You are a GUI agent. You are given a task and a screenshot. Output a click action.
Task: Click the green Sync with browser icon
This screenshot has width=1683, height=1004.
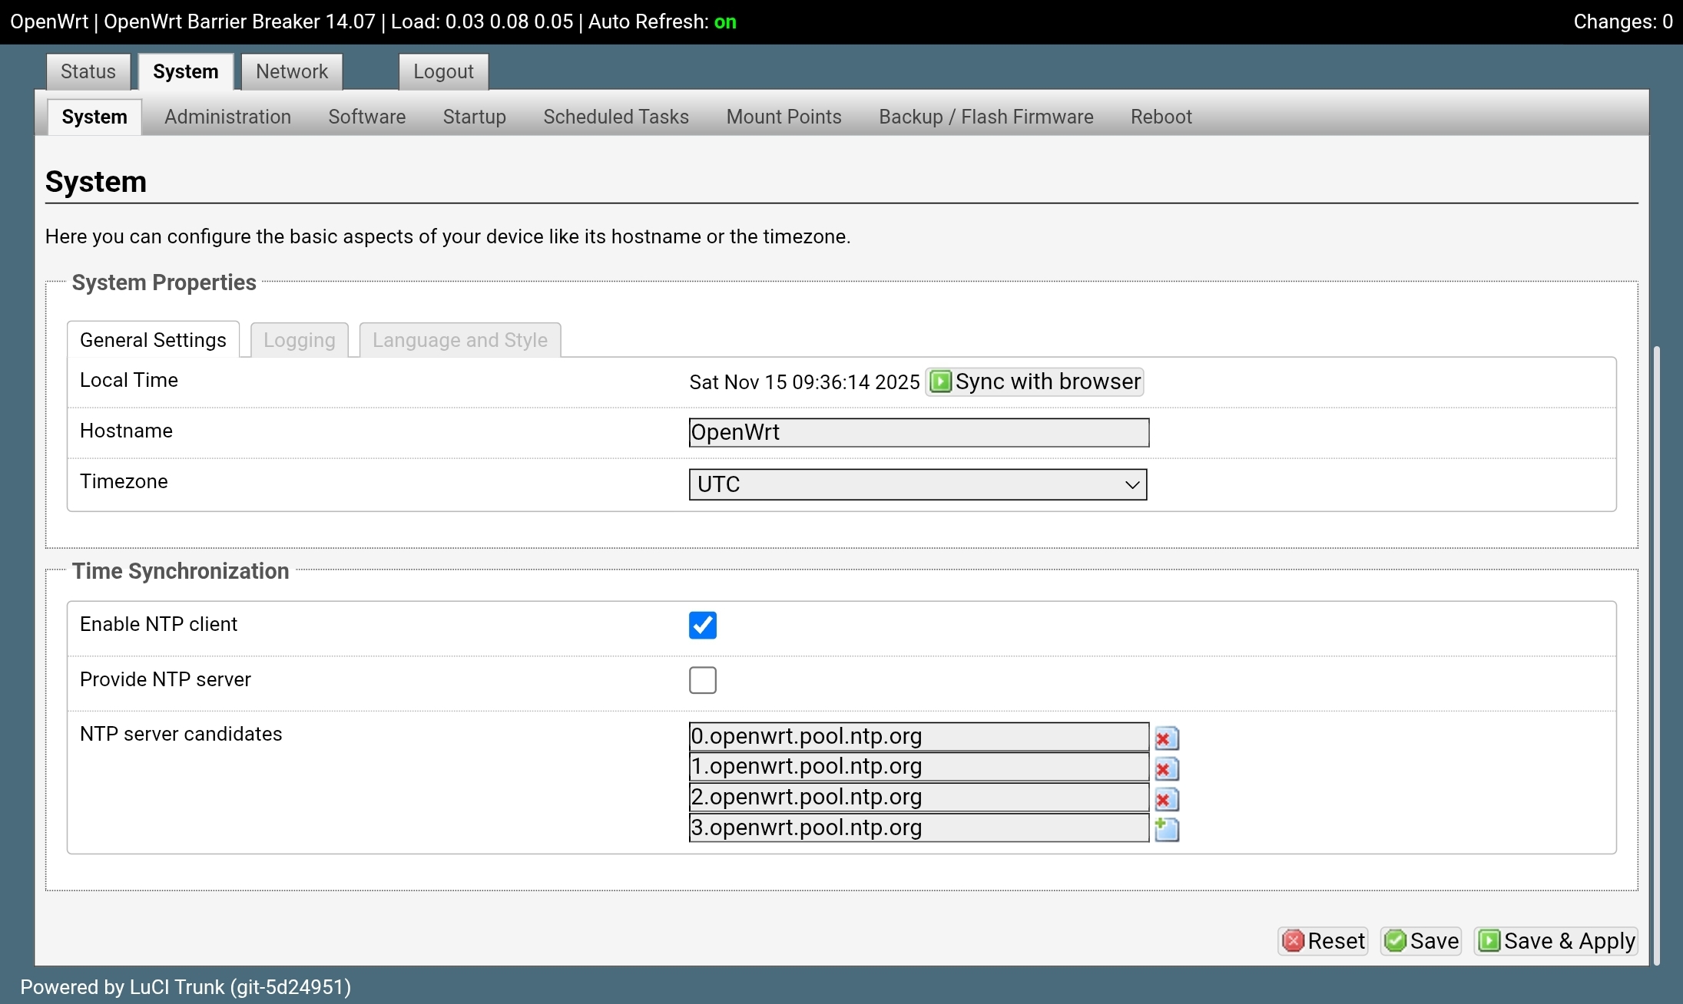pyautogui.click(x=940, y=381)
